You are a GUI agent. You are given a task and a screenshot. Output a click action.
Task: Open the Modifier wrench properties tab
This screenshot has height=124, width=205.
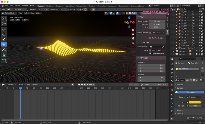172,99
